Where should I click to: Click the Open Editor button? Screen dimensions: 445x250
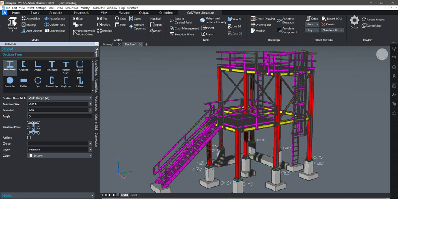pos(372,25)
